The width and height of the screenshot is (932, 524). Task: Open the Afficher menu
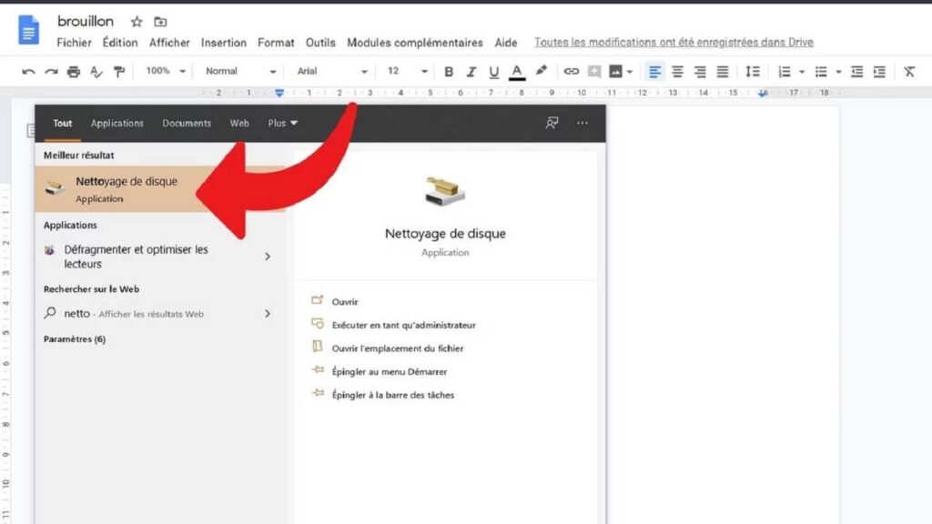(x=169, y=43)
